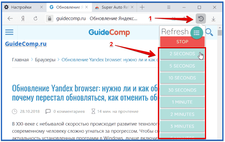Select the 30 SECONDS interval
The image size is (225, 142).
click(182, 90)
